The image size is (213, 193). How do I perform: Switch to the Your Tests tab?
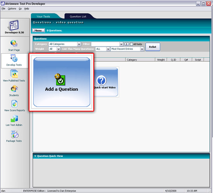(x=43, y=16)
